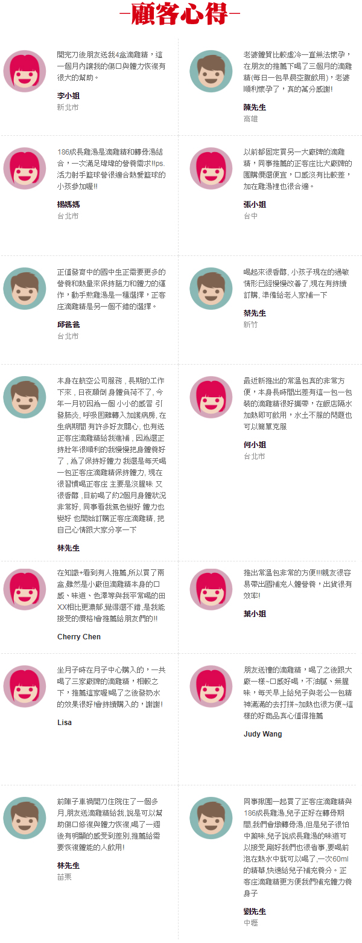Select 楊媽媽's pink-haired avatar
362x943 pixels.
click(25, 169)
